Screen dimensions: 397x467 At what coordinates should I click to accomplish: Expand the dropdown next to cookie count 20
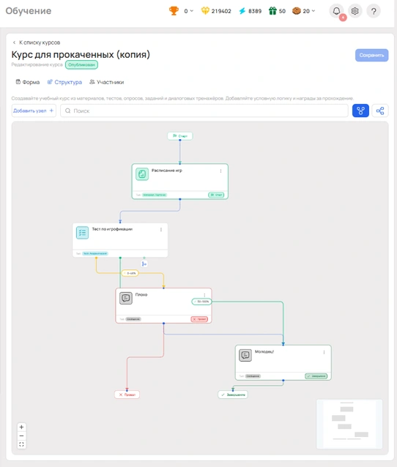[x=313, y=11]
